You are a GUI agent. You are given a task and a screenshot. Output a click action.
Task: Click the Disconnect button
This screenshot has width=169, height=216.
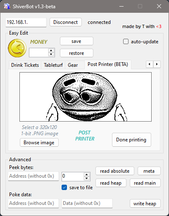point(66,22)
